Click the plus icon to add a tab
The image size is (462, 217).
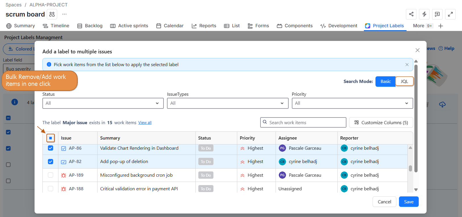tap(441, 26)
